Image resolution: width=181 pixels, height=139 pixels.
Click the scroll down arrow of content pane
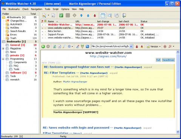point(178,132)
